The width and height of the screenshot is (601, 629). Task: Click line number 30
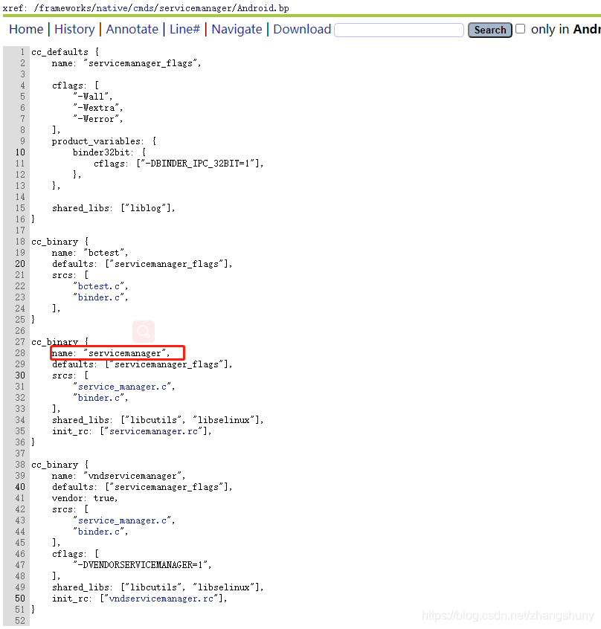pyautogui.click(x=20, y=375)
